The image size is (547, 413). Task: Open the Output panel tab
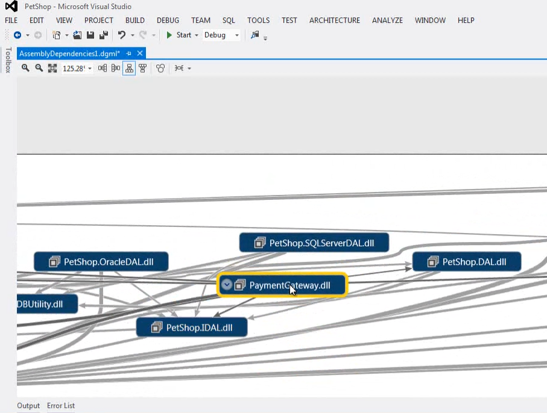coord(28,406)
